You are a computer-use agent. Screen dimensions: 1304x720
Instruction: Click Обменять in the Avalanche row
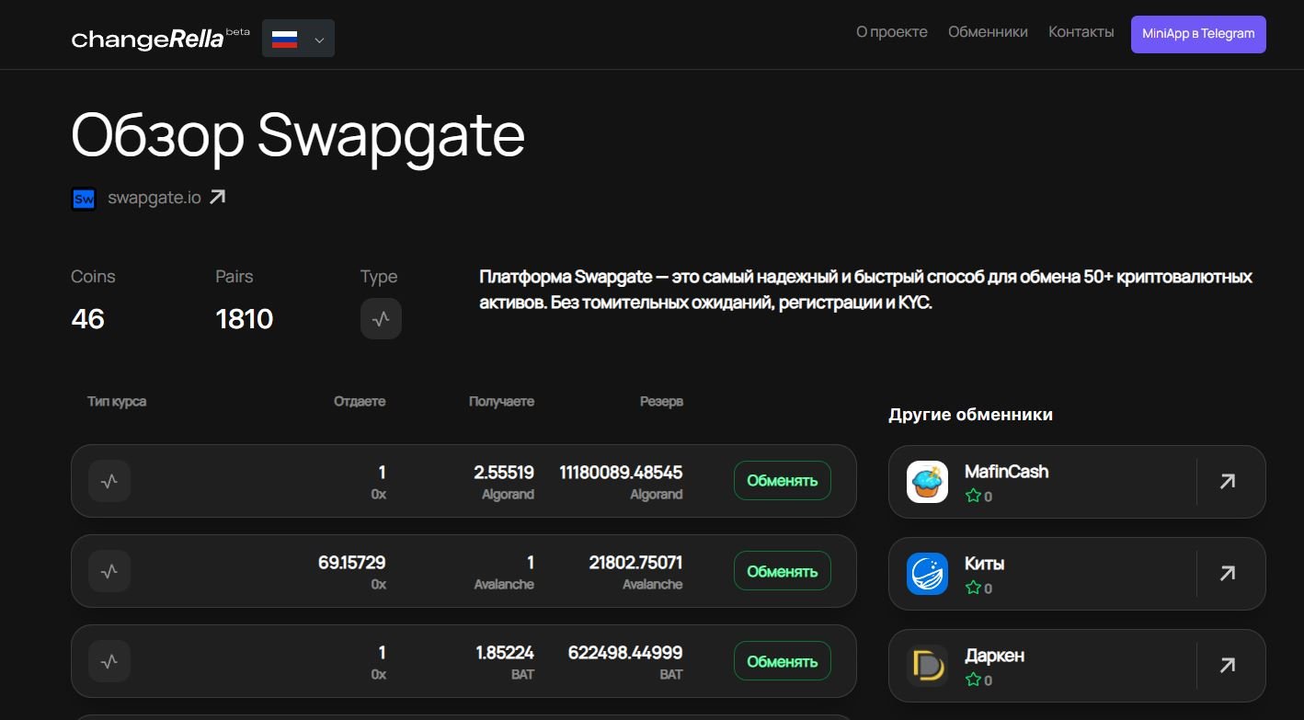pyautogui.click(x=782, y=571)
